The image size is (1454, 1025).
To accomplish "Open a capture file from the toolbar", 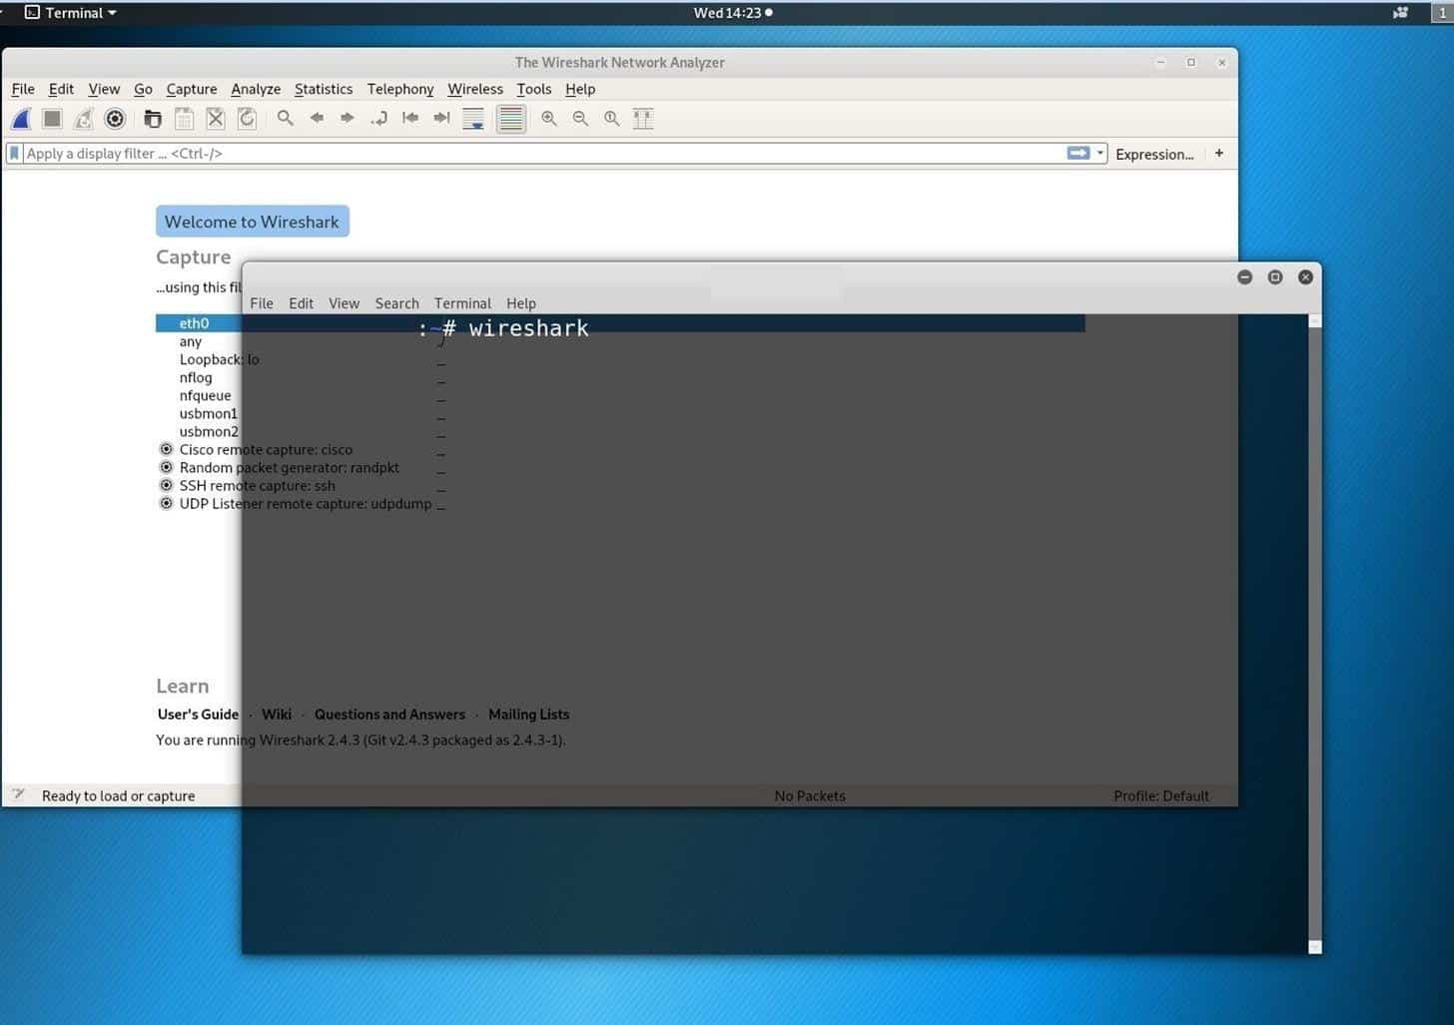I will [x=152, y=119].
